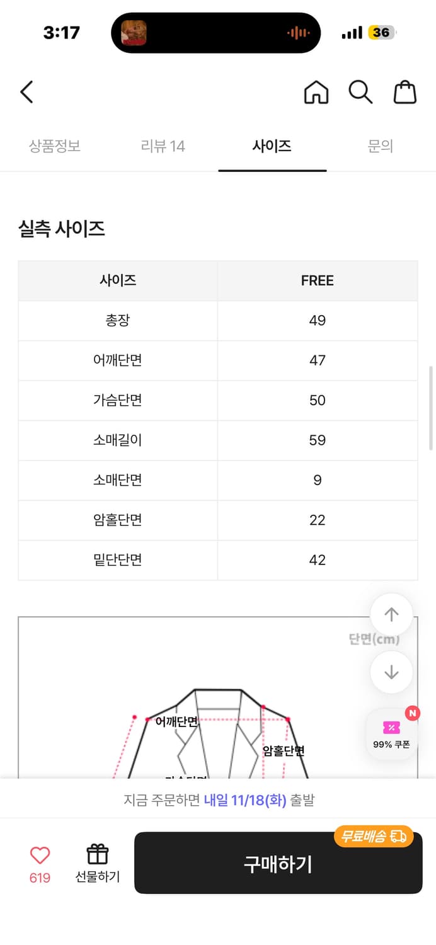
Task: Open the 리뷰 14 reviews tab
Action: point(163,146)
